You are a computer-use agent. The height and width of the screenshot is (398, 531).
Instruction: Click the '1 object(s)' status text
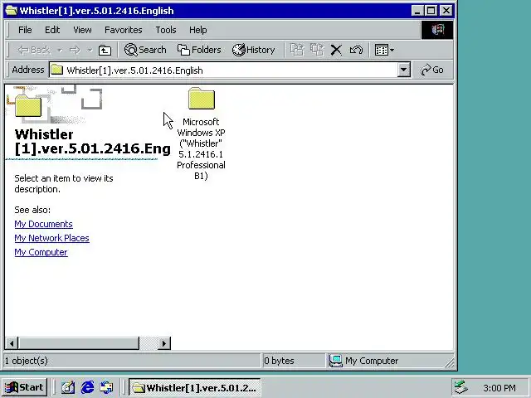pyautogui.click(x=27, y=361)
